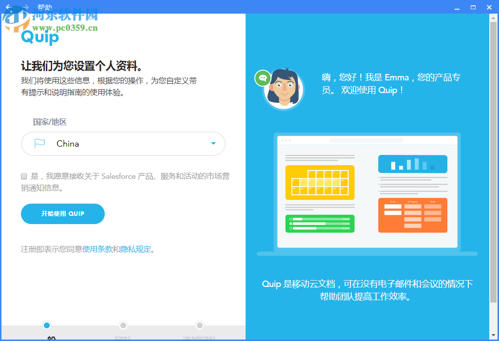499x341 pixels.
Task: Open the 使用条款 link
Action: point(97,249)
